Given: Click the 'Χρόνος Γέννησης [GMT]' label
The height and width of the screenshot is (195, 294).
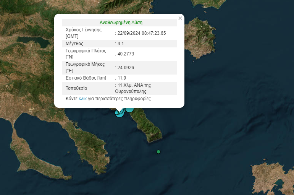Looking at the screenshot, I should (x=84, y=33).
